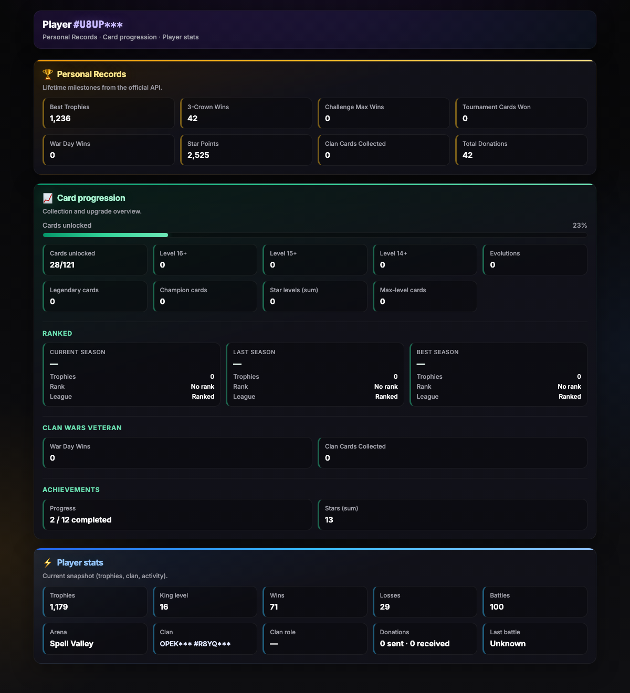Select the Legendary cards tile
Image resolution: width=630 pixels, height=693 pixels.
(95, 296)
